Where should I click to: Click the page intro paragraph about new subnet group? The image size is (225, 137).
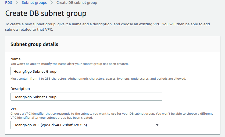(x=108, y=27)
